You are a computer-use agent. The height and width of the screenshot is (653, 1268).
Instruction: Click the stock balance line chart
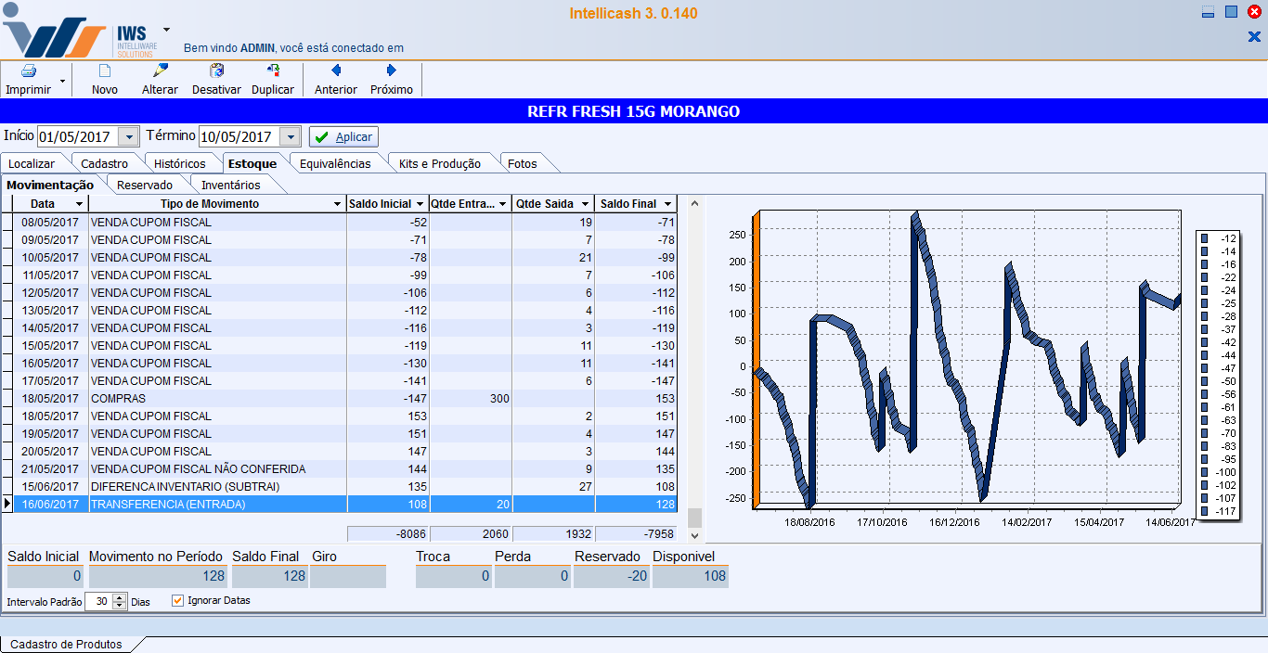coord(965,362)
